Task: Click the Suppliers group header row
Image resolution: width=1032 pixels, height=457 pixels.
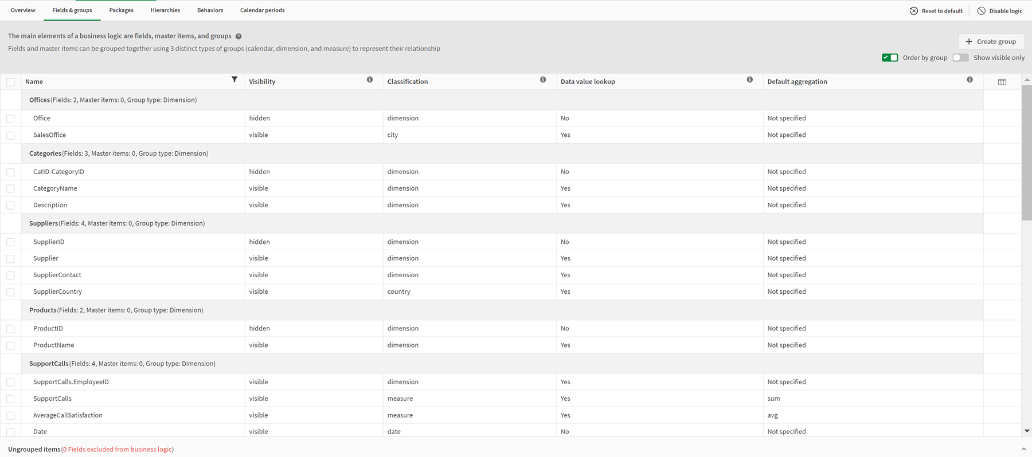Action: tap(502, 223)
